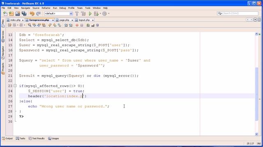Open the Profile menu
Viewport: 263px width, 147px height.
click(x=71, y=8)
